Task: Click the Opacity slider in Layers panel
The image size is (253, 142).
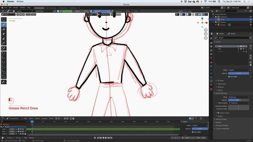Action: (x=239, y=73)
